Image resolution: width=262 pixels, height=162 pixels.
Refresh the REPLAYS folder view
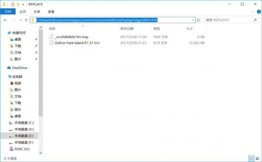point(198,20)
